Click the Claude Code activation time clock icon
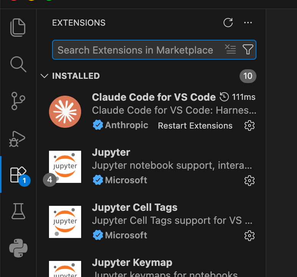 point(224,97)
